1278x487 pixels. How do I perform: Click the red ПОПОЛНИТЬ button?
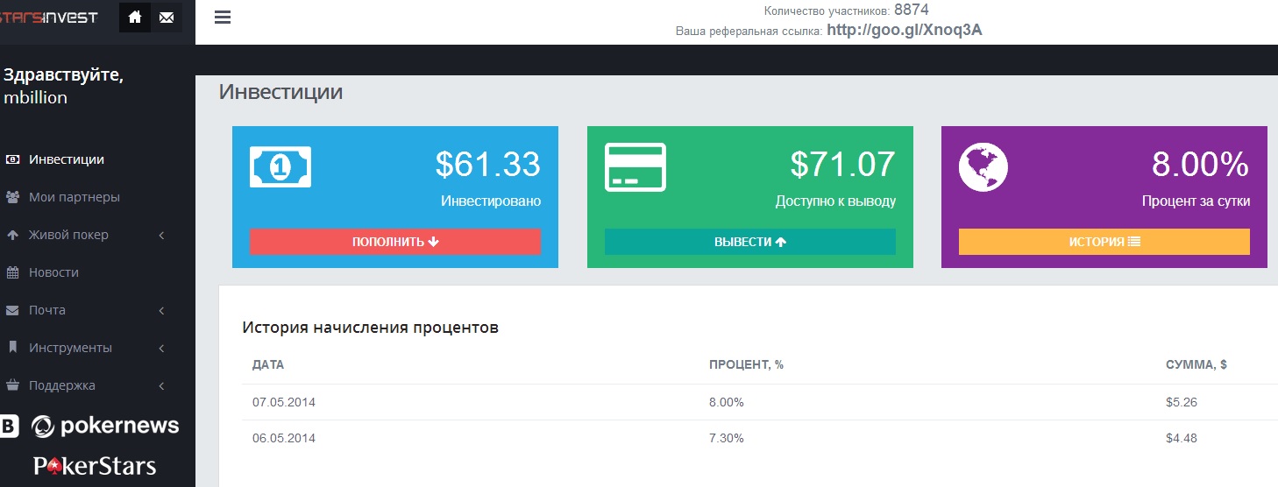395,242
